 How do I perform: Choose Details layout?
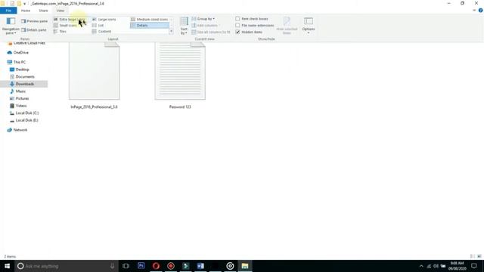click(x=150, y=25)
